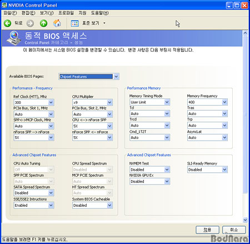Open the view mode dropdown arrow in toolbar

click(x=104, y=23)
